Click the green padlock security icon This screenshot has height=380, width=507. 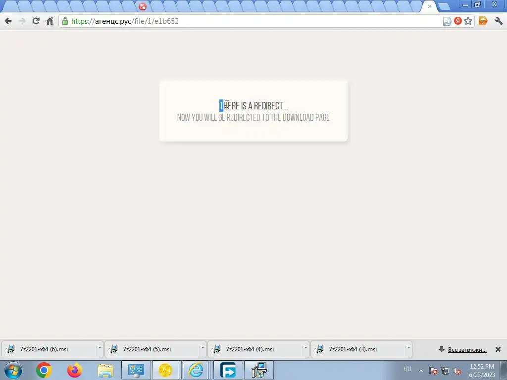point(65,21)
